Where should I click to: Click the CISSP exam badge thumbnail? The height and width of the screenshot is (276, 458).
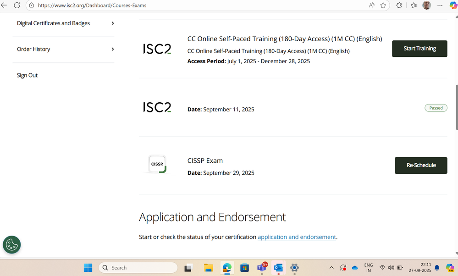point(157,164)
